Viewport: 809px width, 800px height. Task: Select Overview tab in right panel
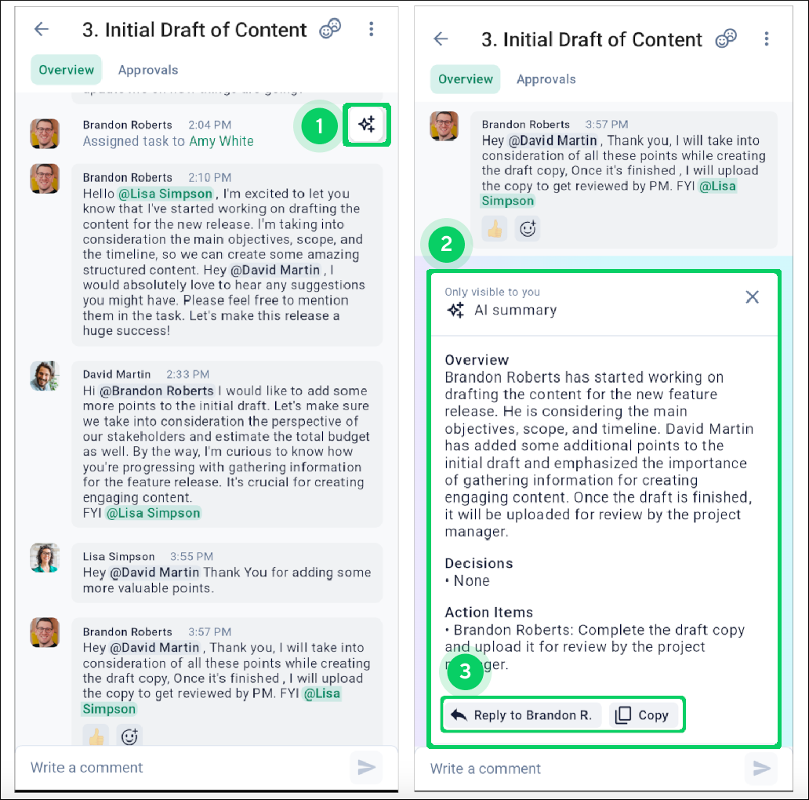[x=466, y=79]
